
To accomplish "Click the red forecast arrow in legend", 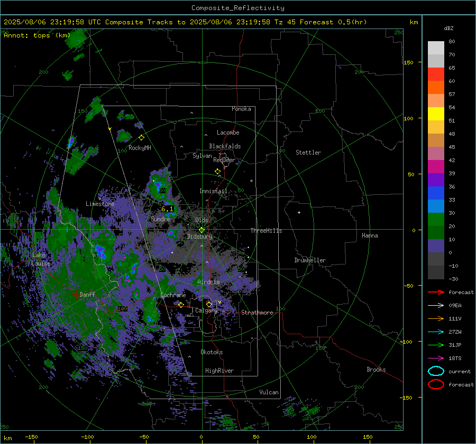I will point(436,292).
